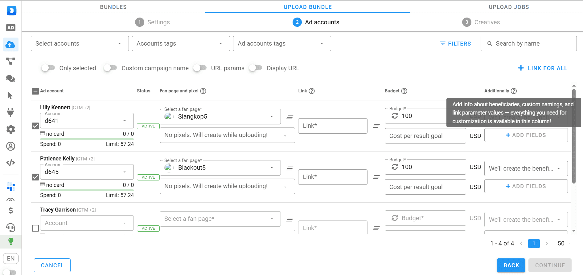
Task: Click the cloud upload sidebar icon
Action: click(x=10, y=45)
